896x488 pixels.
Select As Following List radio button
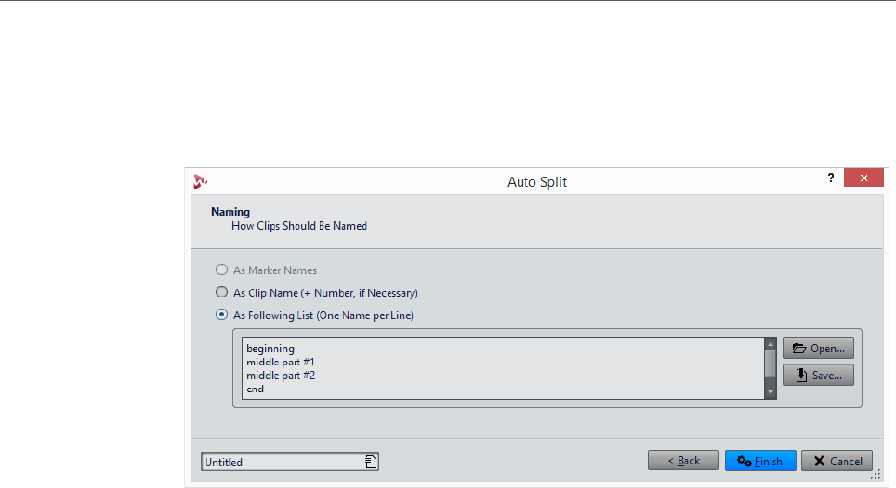click(221, 315)
